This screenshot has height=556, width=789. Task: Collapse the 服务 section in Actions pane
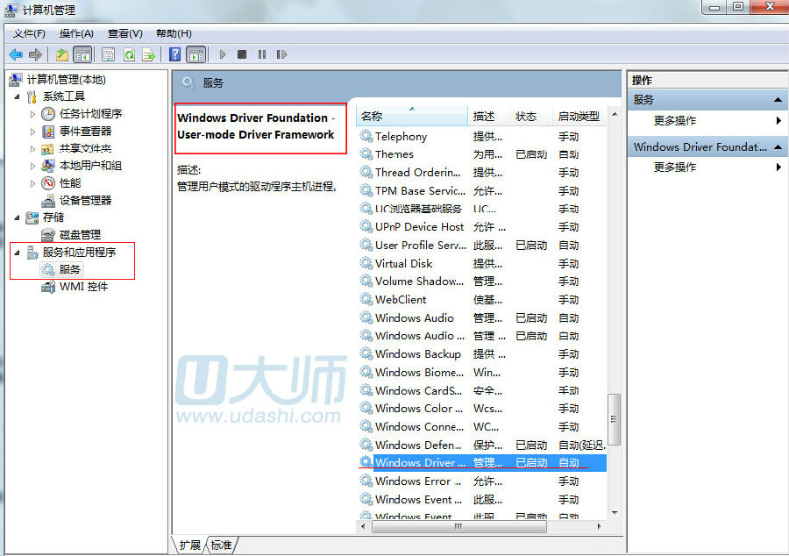(778, 100)
